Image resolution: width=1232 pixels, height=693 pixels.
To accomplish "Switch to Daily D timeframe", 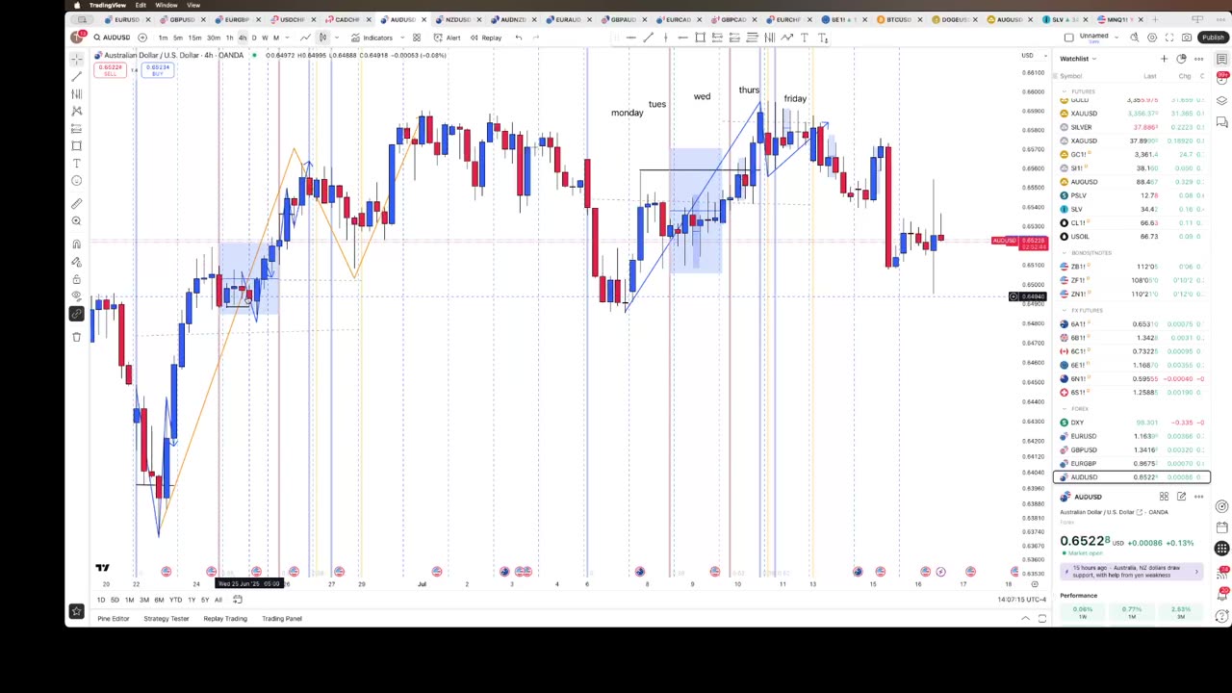I will coord(254,38).
